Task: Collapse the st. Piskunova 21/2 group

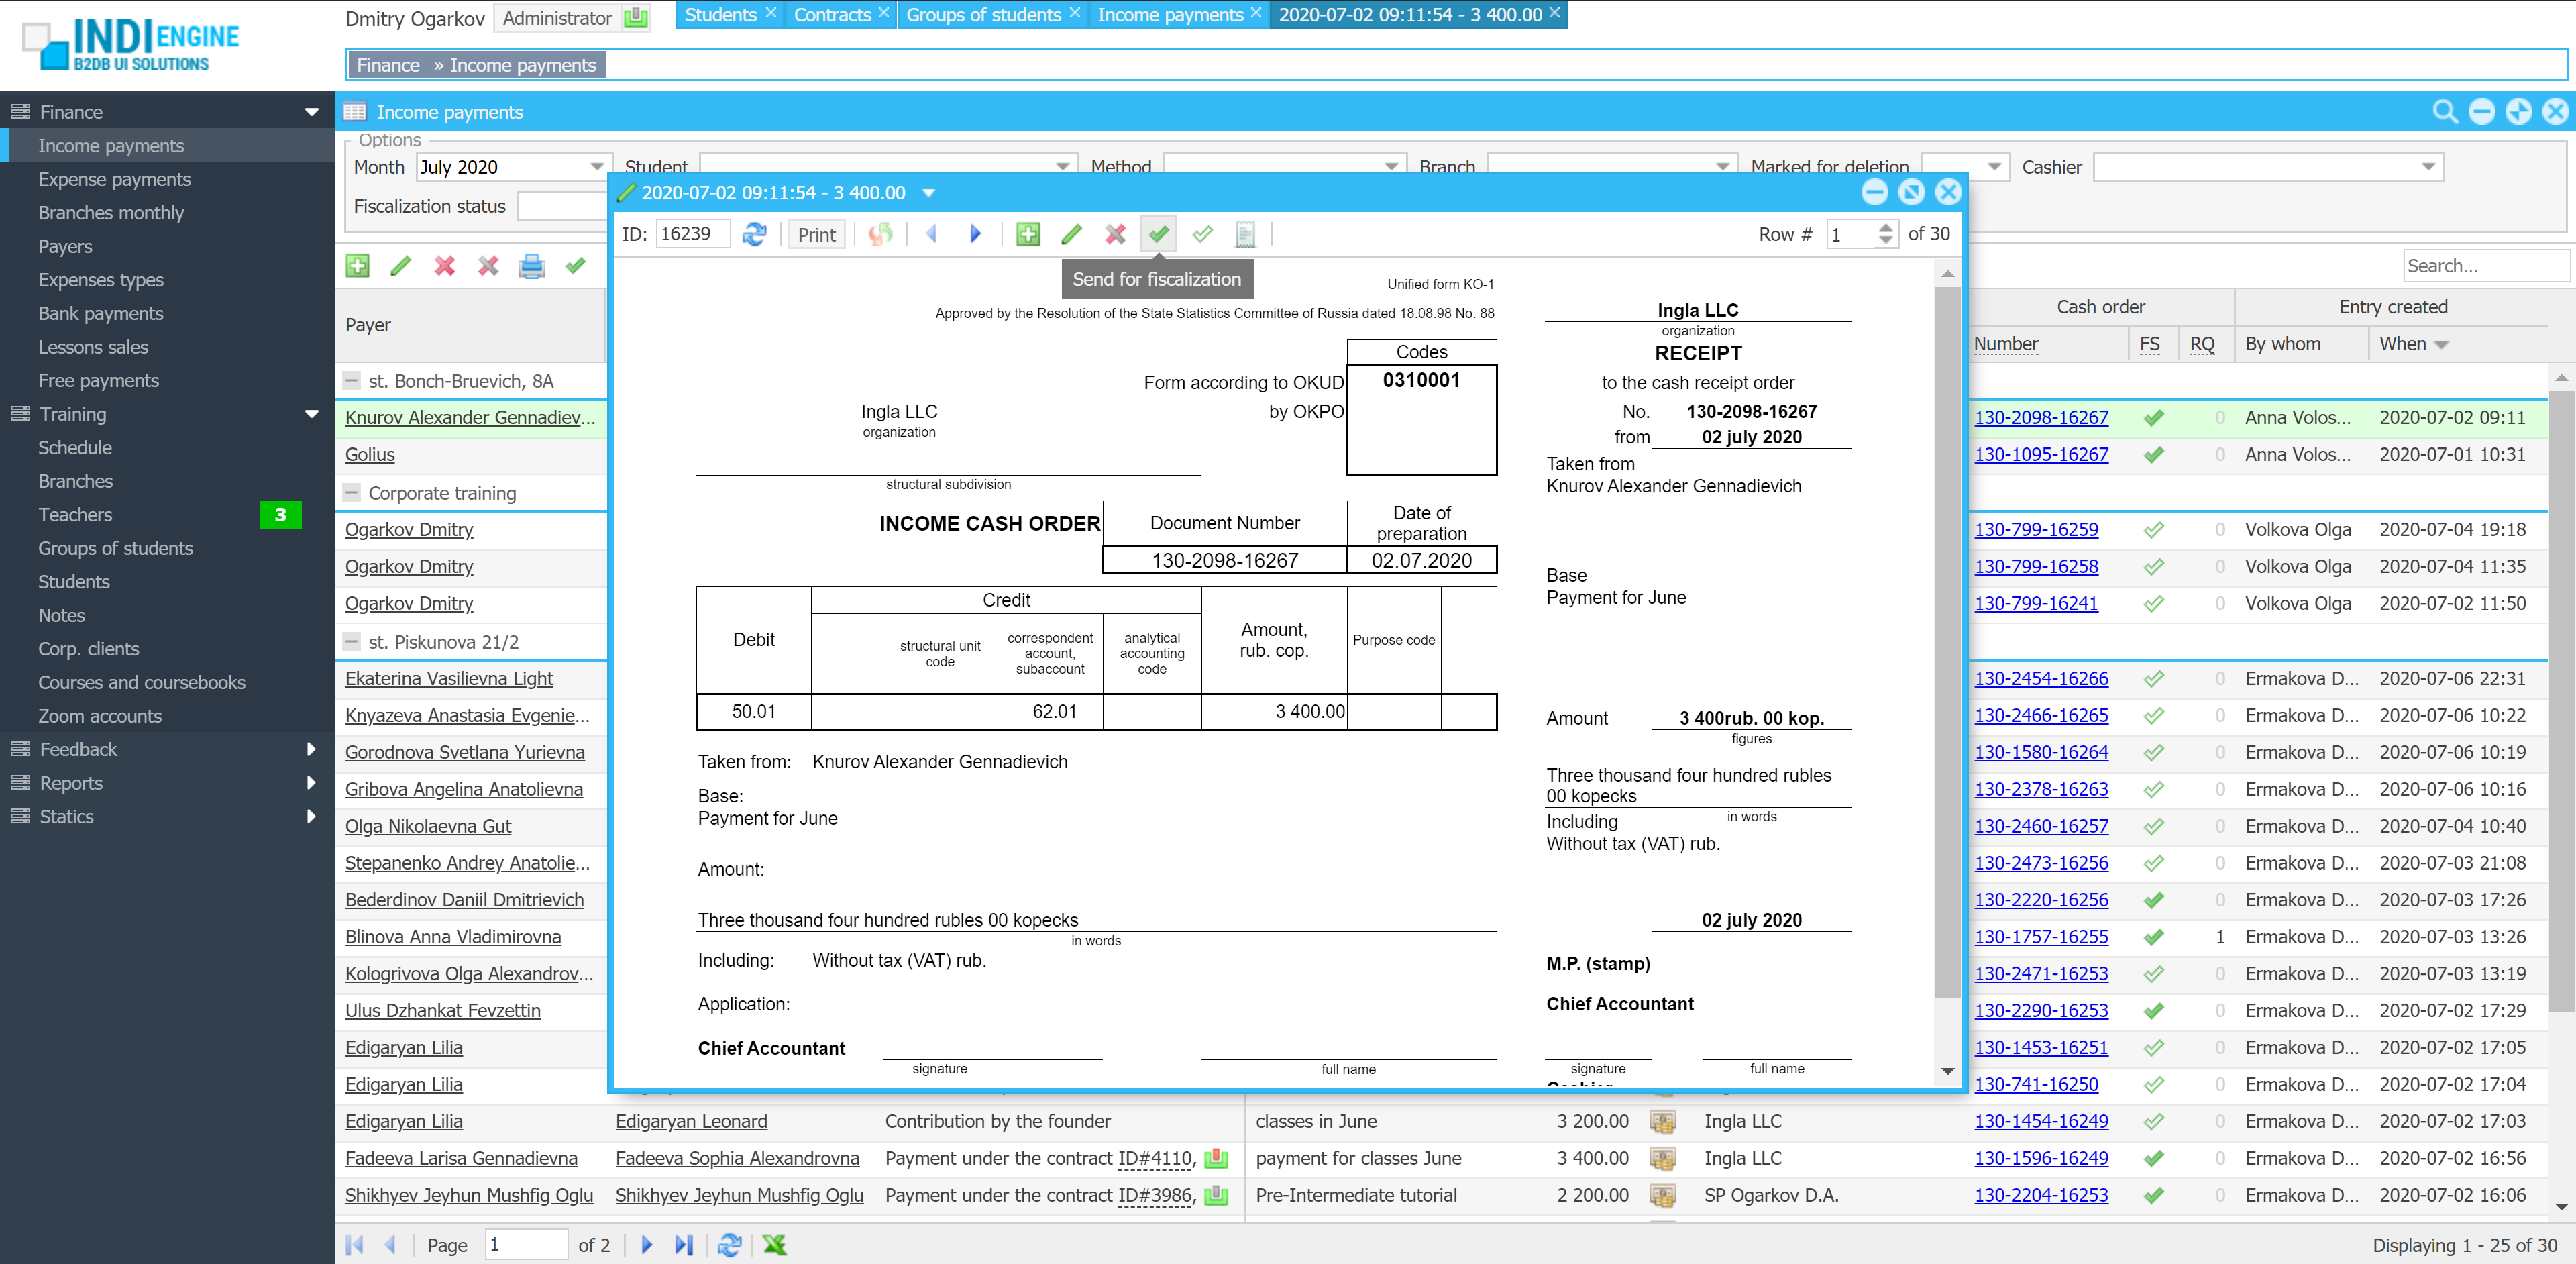Action: pos(352,642)
